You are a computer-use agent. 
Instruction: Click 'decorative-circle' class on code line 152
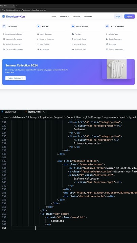[91, 196]
